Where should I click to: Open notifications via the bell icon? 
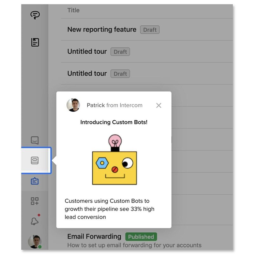[x=35, y=222]
